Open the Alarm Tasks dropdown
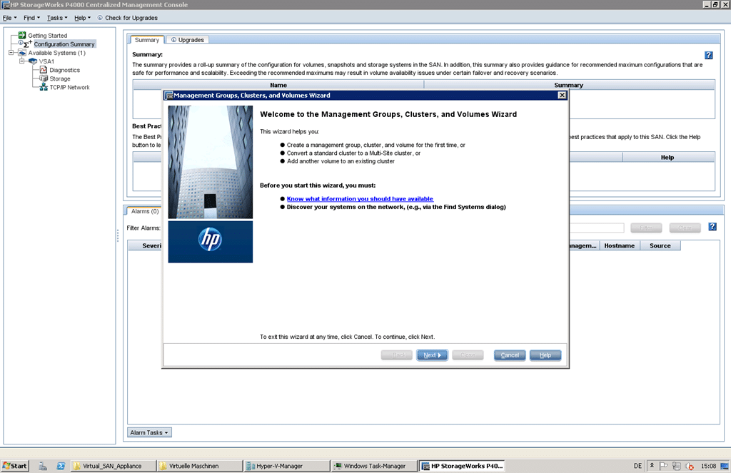Viewport: 731px width, 473px height. click(149, 432)
